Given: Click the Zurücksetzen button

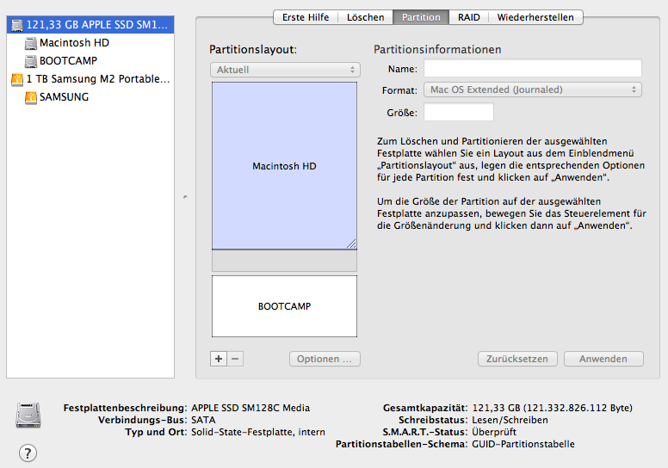Looking at the screenshot, I should tap(517, 359).
